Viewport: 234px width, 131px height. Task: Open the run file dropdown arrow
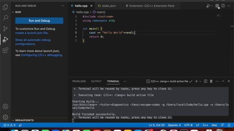tap(212, 6)
